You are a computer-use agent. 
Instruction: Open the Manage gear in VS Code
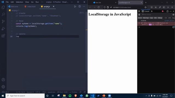(3, 87)
